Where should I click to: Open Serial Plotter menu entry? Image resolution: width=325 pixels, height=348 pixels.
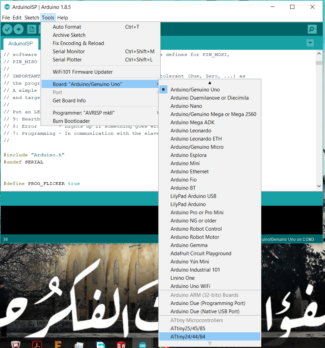tap(100, 60)
